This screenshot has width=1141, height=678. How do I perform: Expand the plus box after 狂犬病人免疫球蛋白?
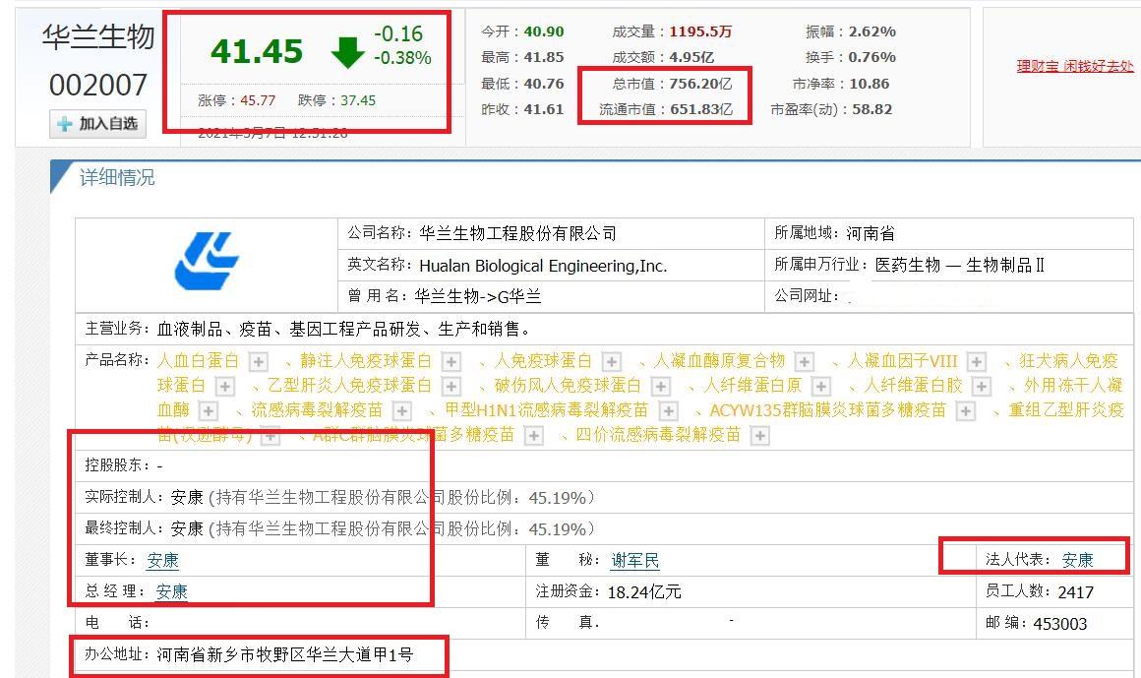[x=225, y=386]
